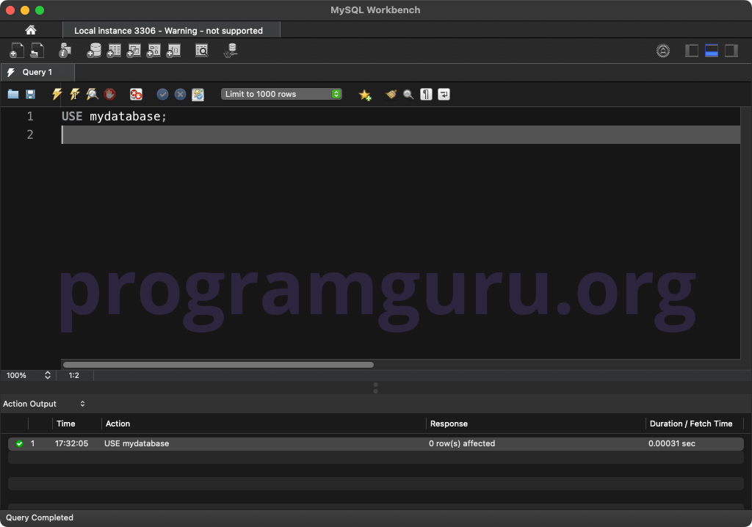This screenshot has width=752, height=527.
Task: Toggle continue on error option
Action: 136,94
